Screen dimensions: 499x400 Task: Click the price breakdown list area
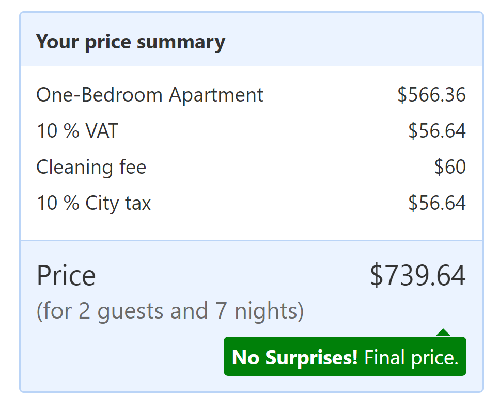251,149
